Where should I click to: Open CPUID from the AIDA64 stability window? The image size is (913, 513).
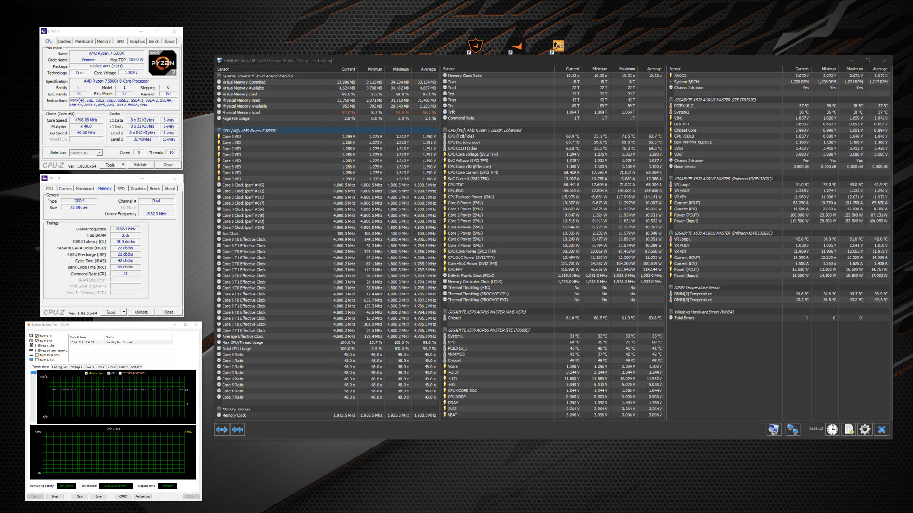123,496
